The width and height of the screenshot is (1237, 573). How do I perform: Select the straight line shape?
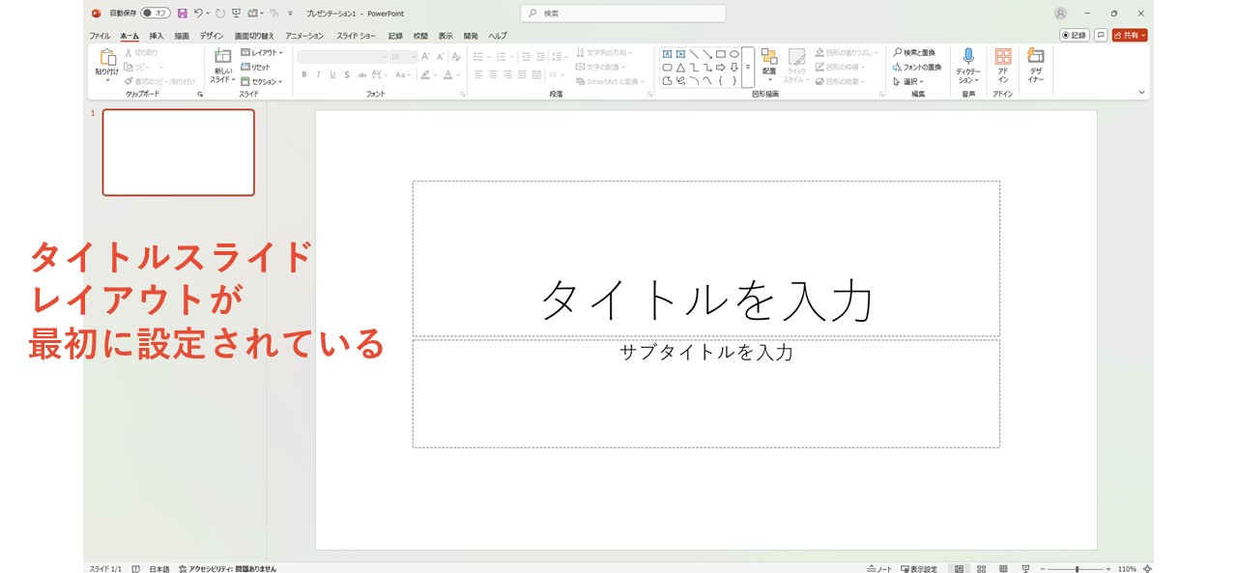(x=694, y=54)
